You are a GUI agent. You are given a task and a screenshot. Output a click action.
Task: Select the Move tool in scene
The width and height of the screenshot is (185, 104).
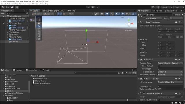click(x=39, y=26)
